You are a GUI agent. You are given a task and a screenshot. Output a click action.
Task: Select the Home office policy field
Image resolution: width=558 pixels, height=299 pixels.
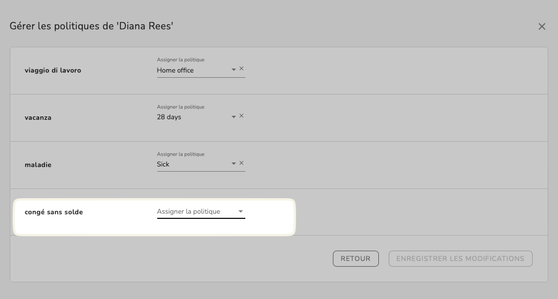201,67
